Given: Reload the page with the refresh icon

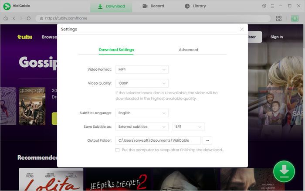Looking at the screenshot, I should [29, 18].
